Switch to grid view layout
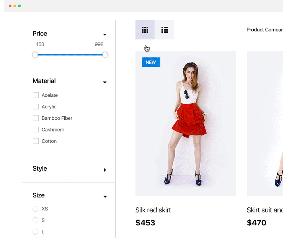287x238 pixels. tap(145, 30)
